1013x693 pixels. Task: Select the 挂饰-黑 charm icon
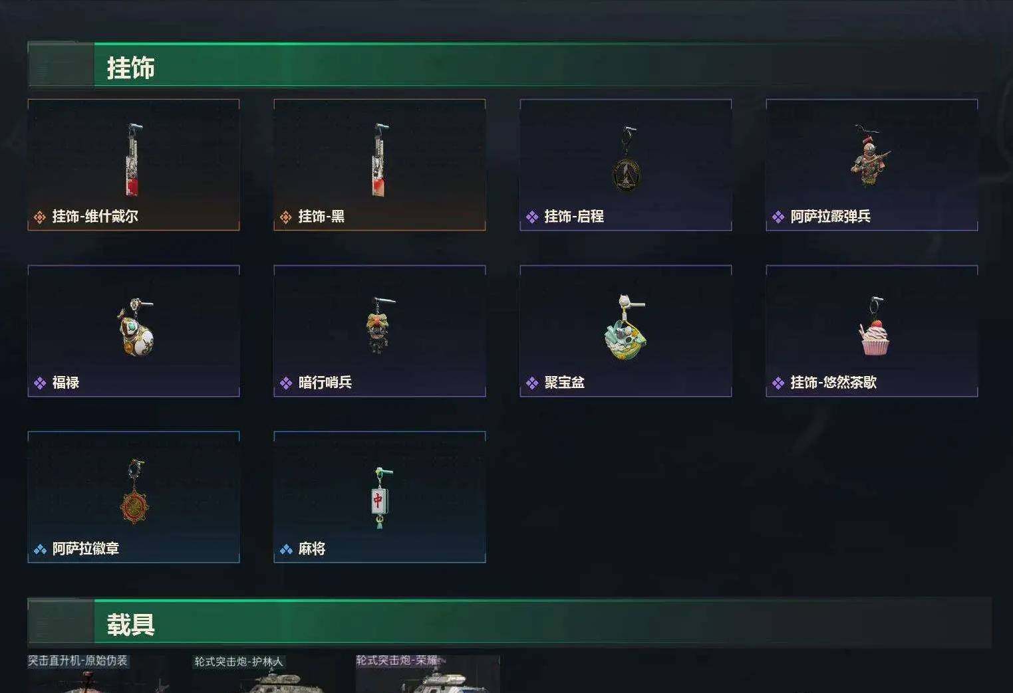379,159
